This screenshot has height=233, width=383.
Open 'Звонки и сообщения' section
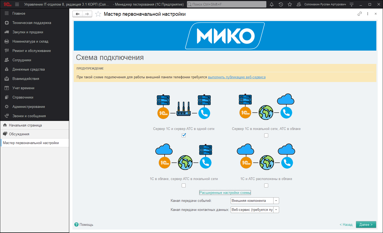point(29,116)
